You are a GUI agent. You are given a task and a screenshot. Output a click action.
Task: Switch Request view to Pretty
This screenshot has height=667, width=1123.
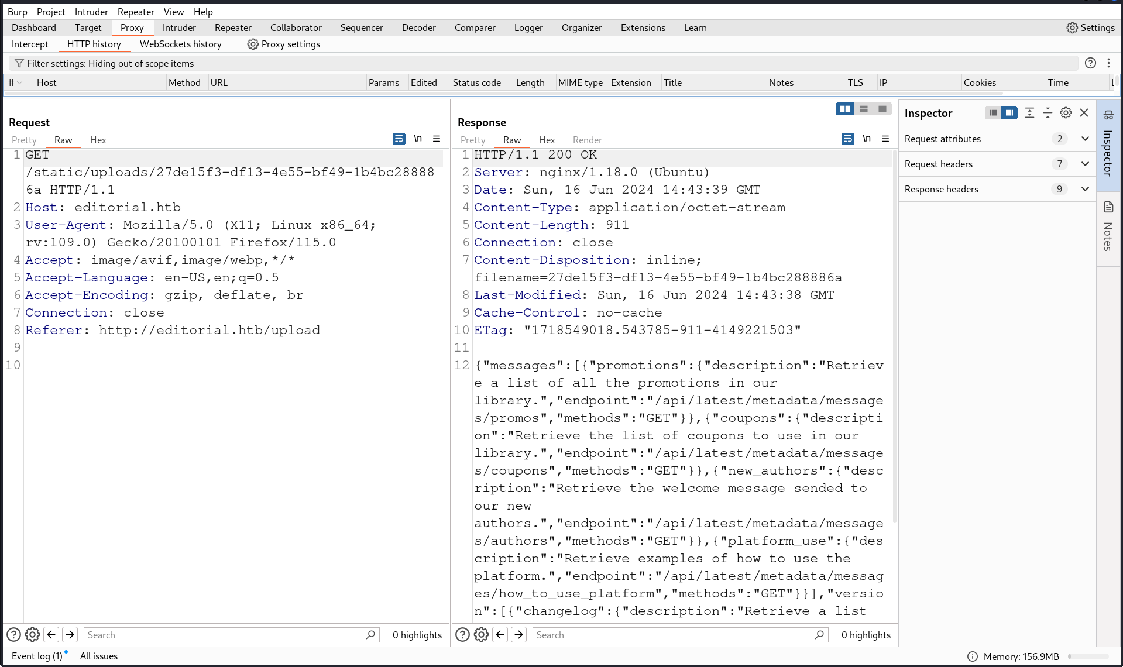click(24, 140)
